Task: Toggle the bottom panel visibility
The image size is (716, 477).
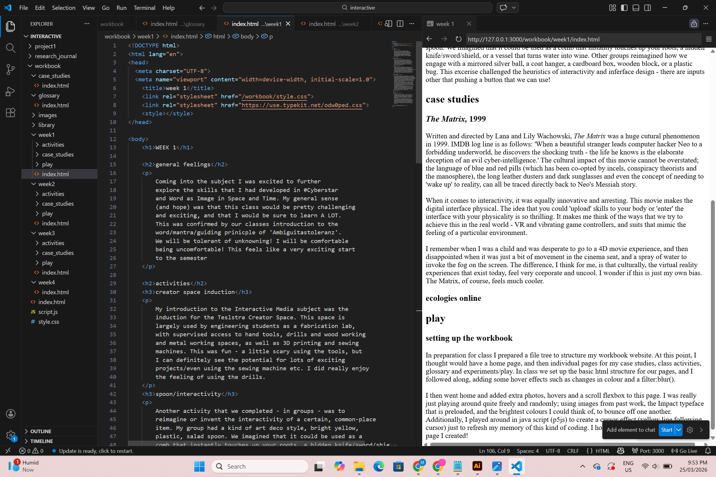Action: (x=636, y=8)
